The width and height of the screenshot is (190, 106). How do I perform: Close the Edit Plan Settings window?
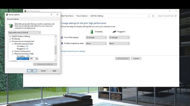(176, 11)
